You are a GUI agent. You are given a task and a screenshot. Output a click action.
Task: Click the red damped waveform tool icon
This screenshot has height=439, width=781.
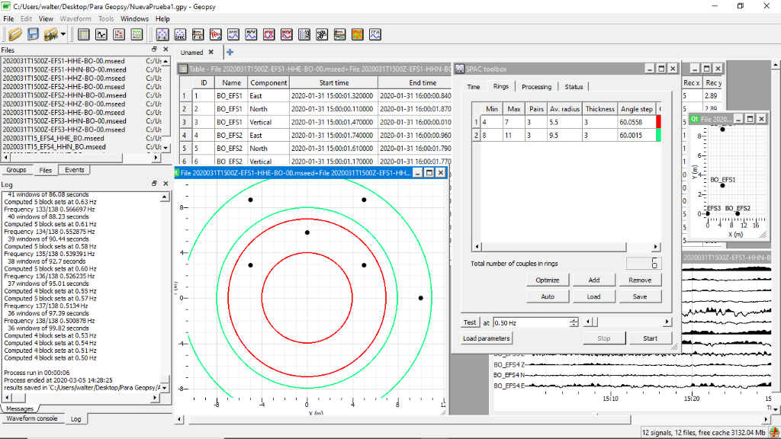pyautogui.click(x=216, y=34)
